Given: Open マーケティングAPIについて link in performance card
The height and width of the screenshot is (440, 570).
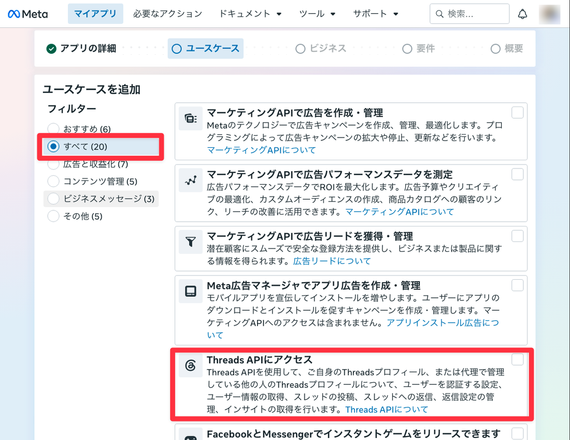Looking at the screenshot, I should point(400,212).
